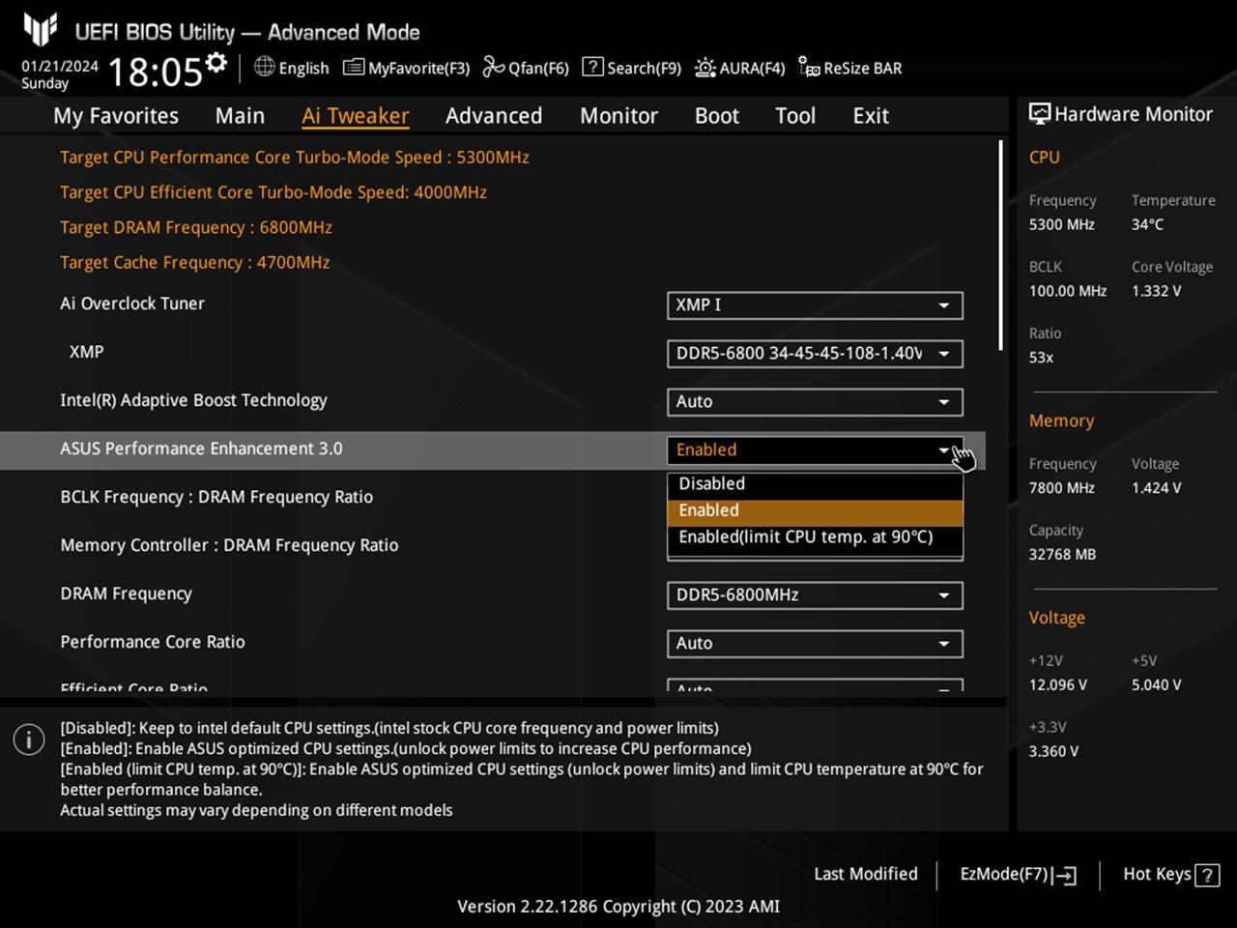
Task: Click CPU temperature value 34°C
Action: tap(1148, 224)
